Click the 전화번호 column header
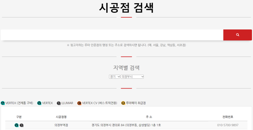Viewport: 253px width, 130px height. click(x=228, y=117)
